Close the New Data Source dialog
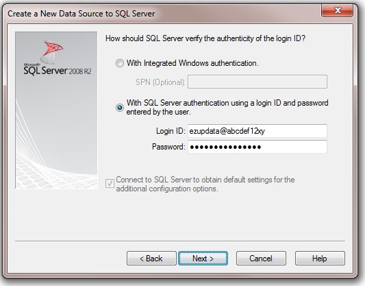 337,10
